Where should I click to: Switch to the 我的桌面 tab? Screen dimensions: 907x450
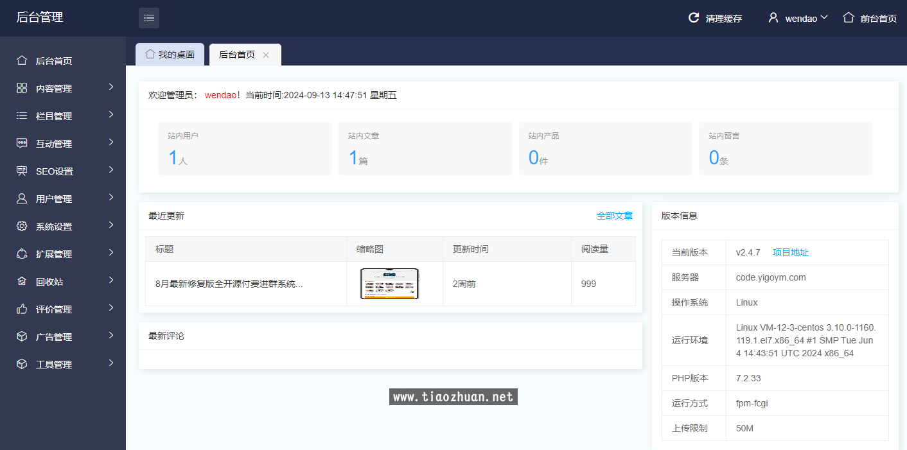(170, 55)
